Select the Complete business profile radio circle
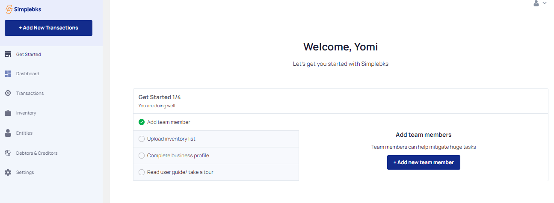The height and width of the screenshot is (203, 554). coord(142,156)
